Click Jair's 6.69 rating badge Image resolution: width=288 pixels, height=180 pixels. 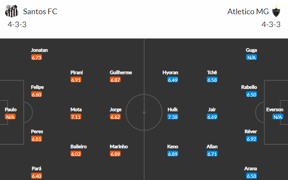[x=212, y=117]
